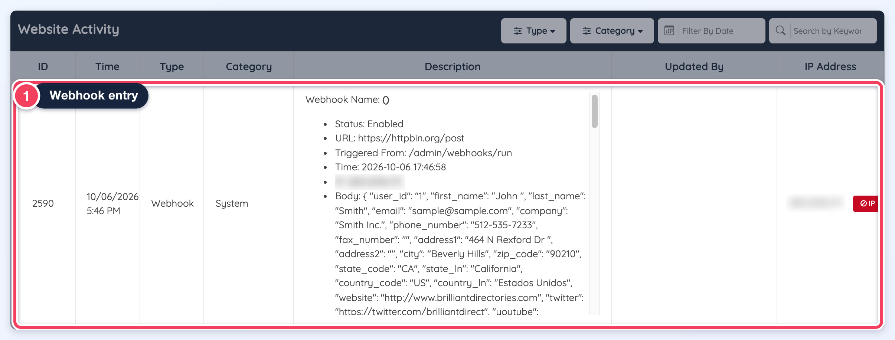The image size is (895, 340).
Task: Click the Description column header
Action: tap(453, 66)
